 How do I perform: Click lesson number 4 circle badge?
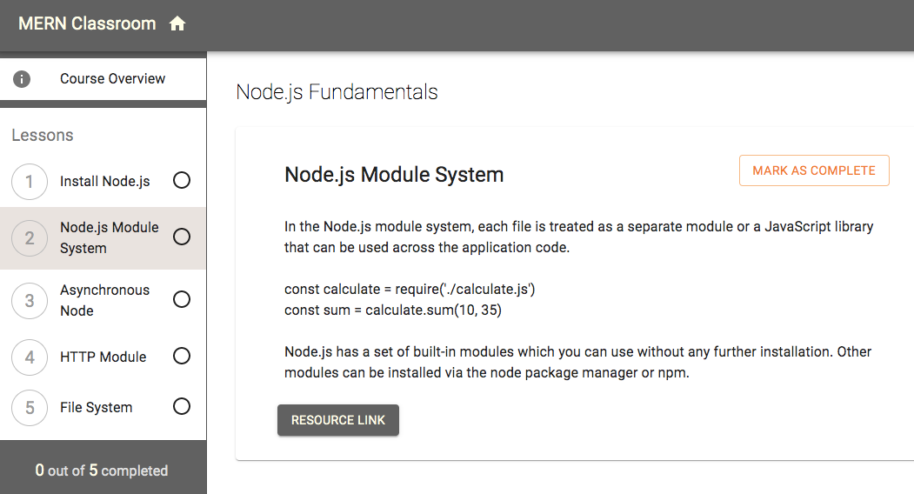point(30,357)
